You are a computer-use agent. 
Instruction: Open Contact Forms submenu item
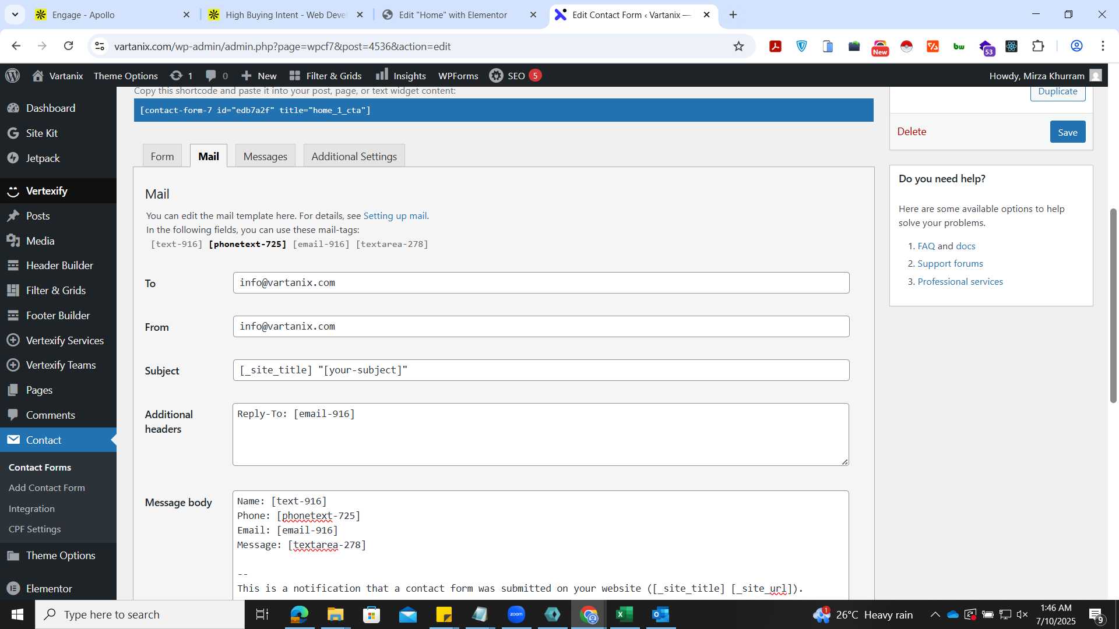[40, 467]
